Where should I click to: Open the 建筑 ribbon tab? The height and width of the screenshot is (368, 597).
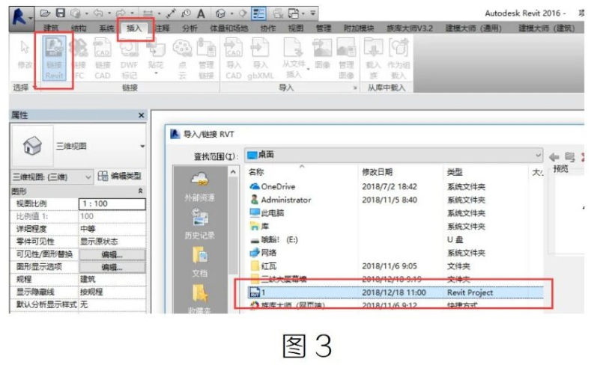pyautogui.click(x=51, y=28)
